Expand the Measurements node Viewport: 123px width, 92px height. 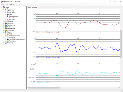tap(4, 25)
